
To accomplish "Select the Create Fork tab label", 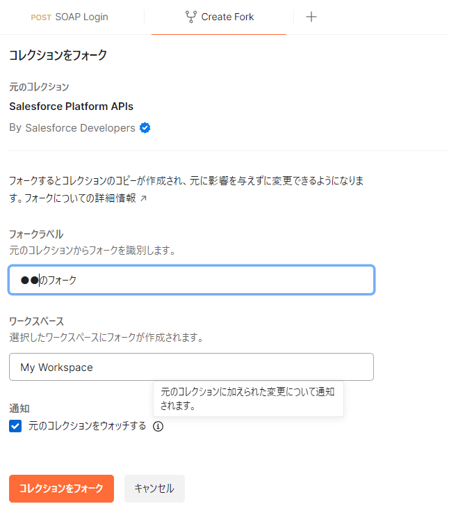I will coord(227,17).
